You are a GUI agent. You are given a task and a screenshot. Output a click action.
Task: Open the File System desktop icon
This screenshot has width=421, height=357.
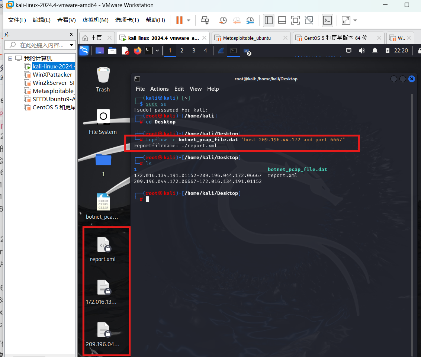[103, 122]
